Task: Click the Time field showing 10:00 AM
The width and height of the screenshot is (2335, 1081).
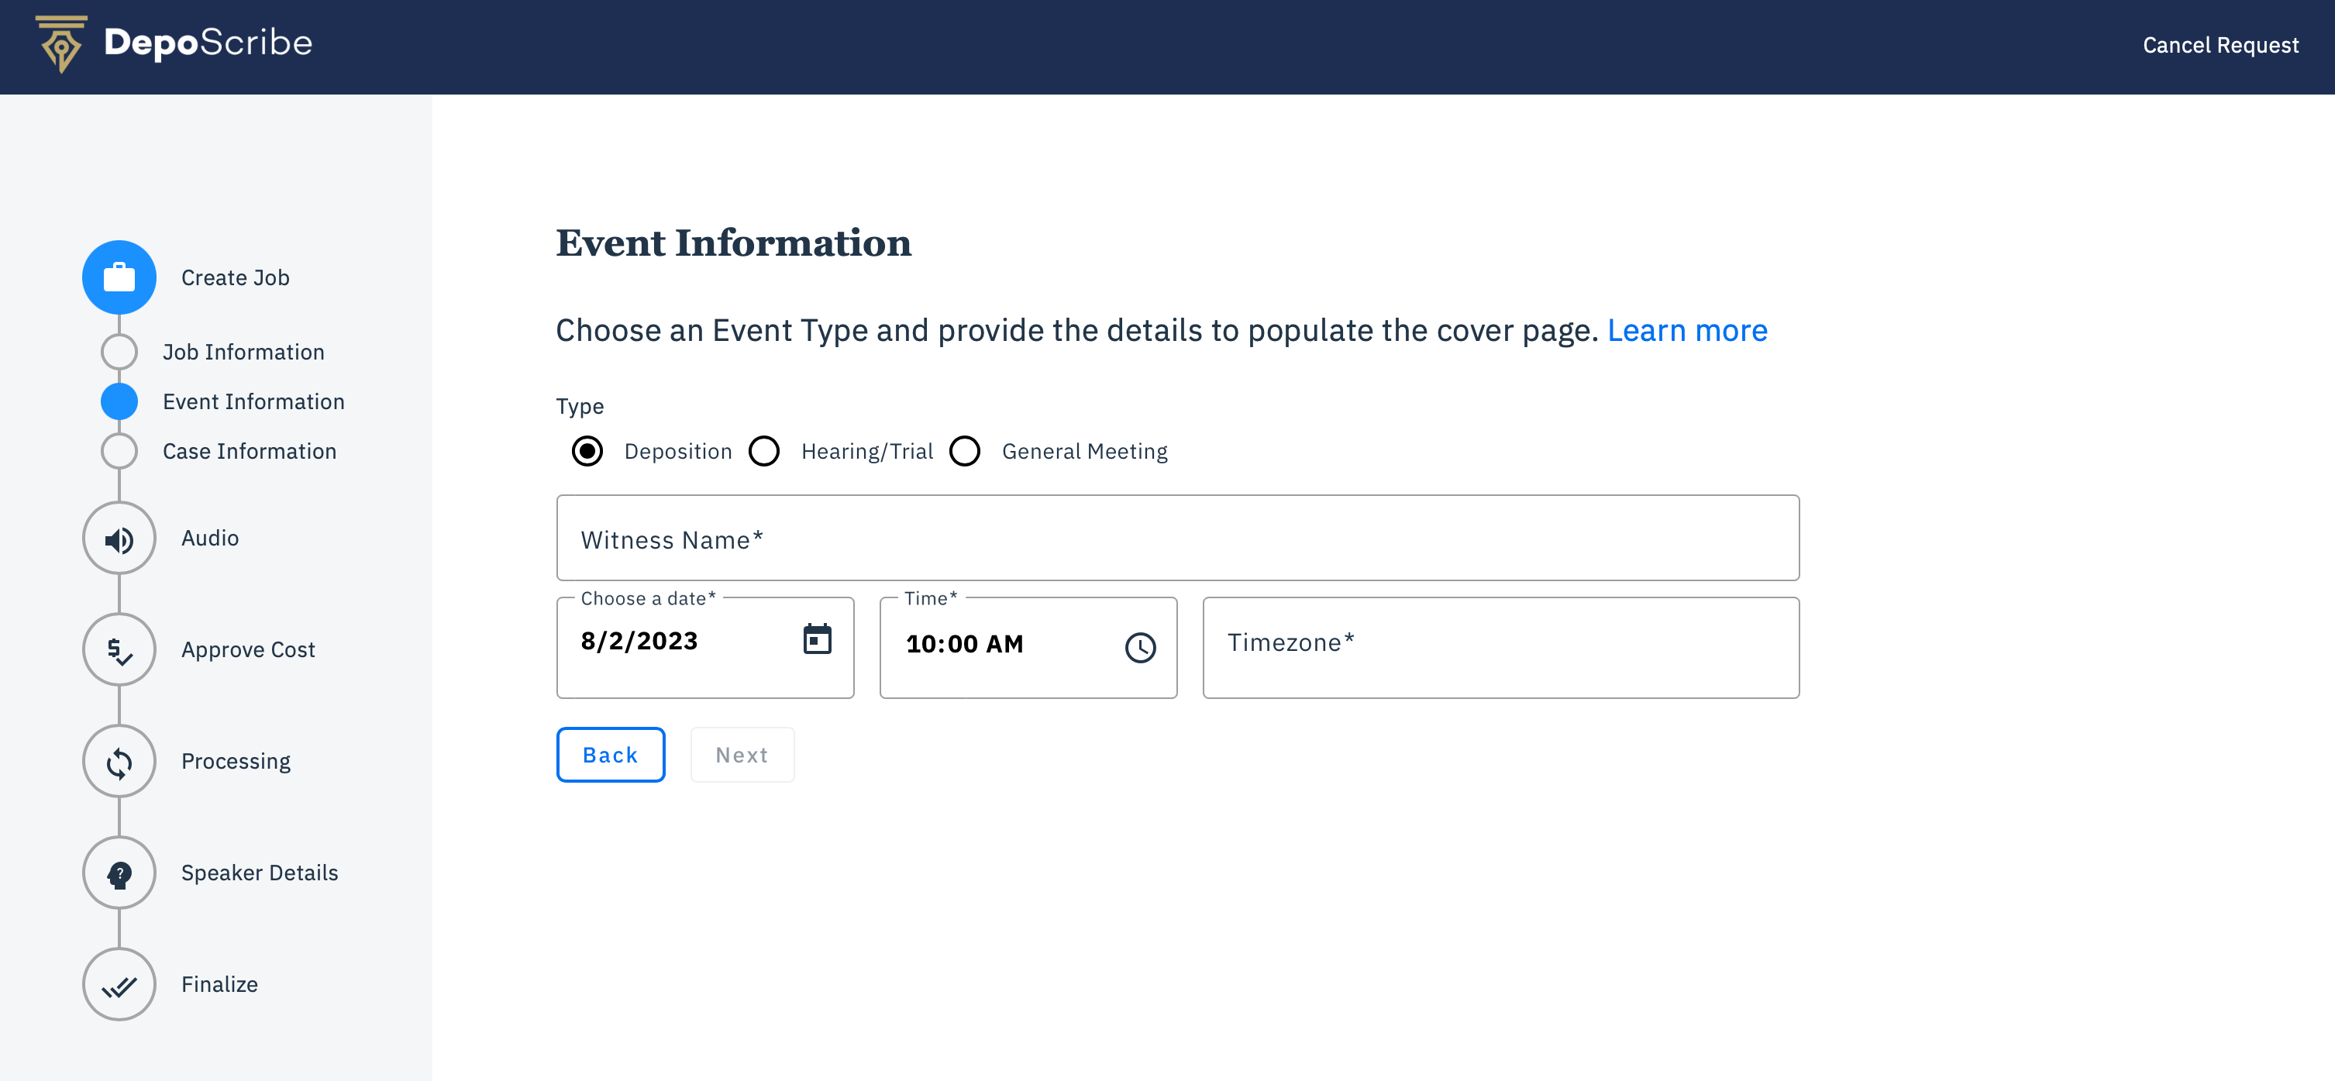Action: click(x=997, y=646)
